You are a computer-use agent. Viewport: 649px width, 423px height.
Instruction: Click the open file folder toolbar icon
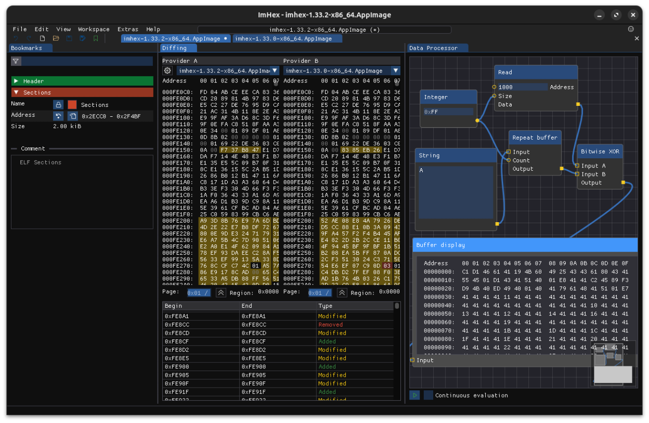pyautogui.click(x=56, y=38)
